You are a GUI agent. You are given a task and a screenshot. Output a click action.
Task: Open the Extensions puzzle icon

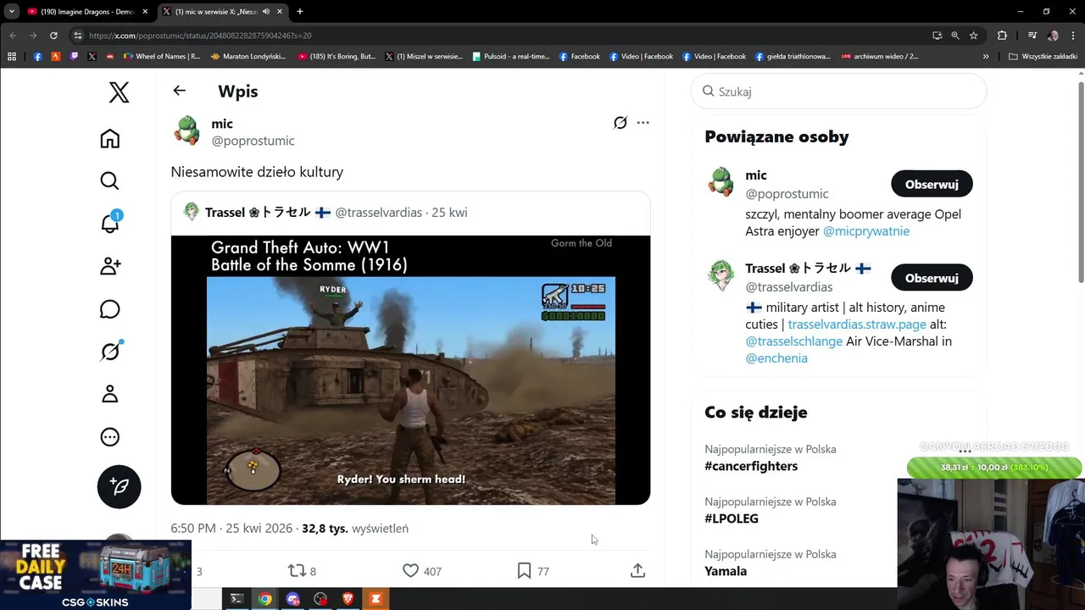(1002, 36)
